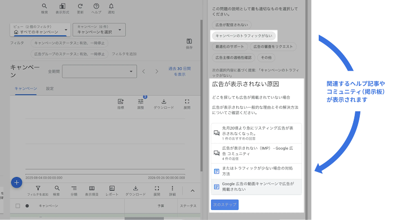Select the 広告主様の適格性確認 chip
Image resolution: width=406 pixels, height=220 pixels.
(233, 58)
